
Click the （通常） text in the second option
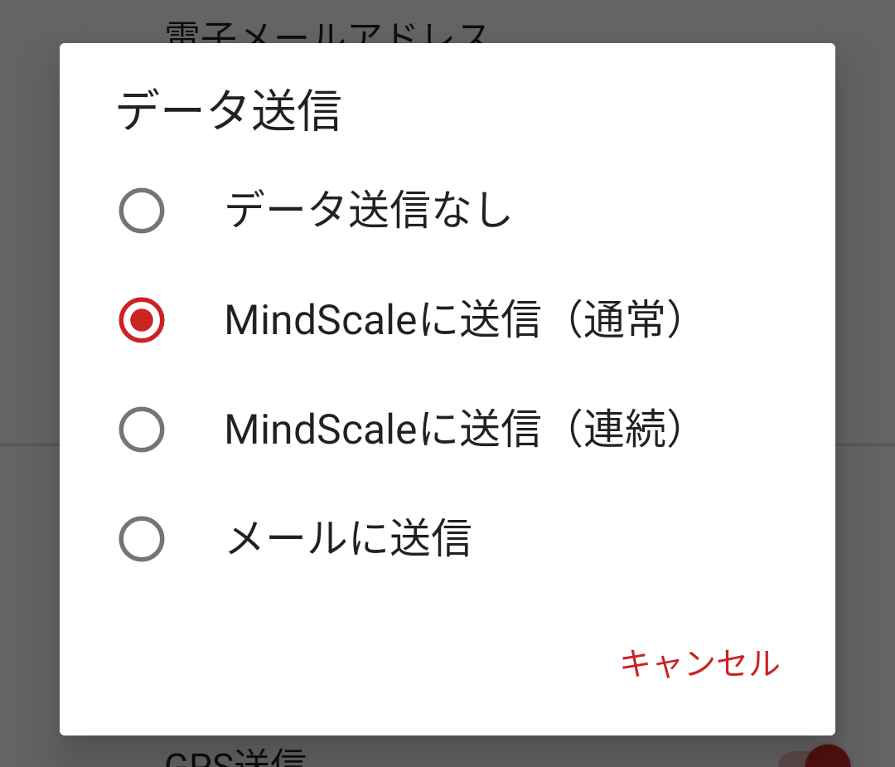[625, 320]
